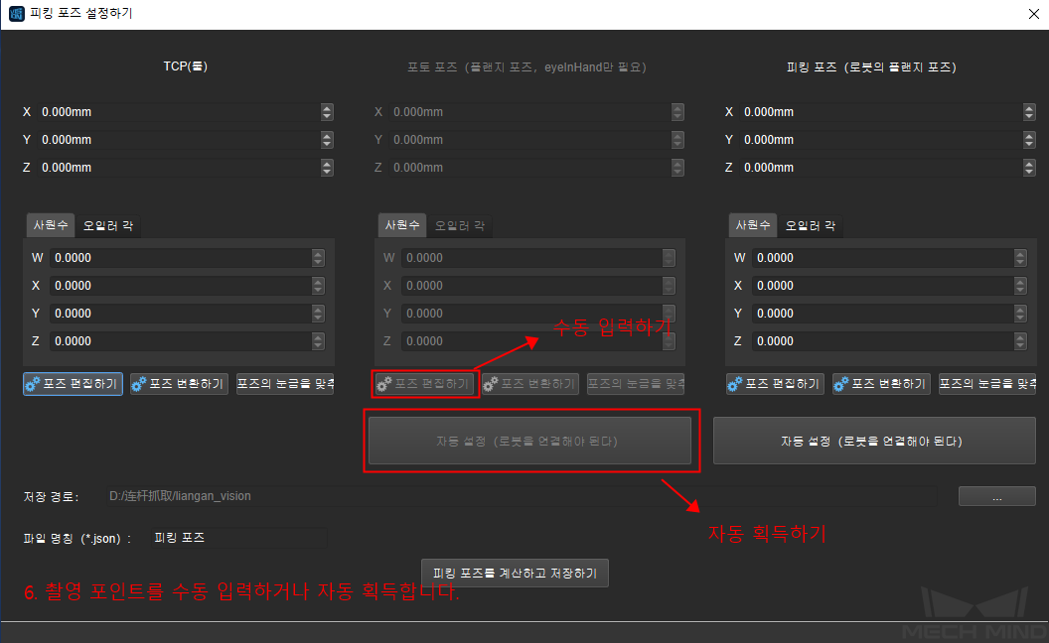1049x643 pixels.
Task: Click the 저장 경로 path field
Action: (x=522, y=496)
